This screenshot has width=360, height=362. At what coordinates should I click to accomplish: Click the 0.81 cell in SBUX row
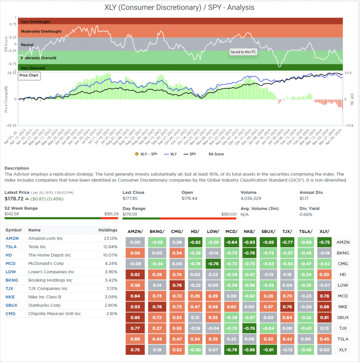324,317
